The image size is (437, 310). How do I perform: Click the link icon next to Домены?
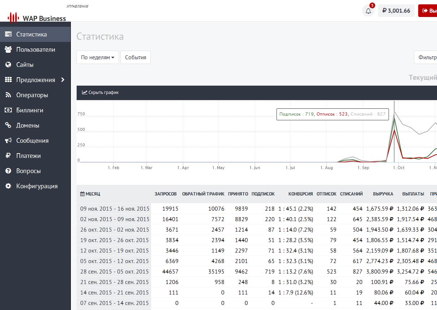[x=8, y=125]
